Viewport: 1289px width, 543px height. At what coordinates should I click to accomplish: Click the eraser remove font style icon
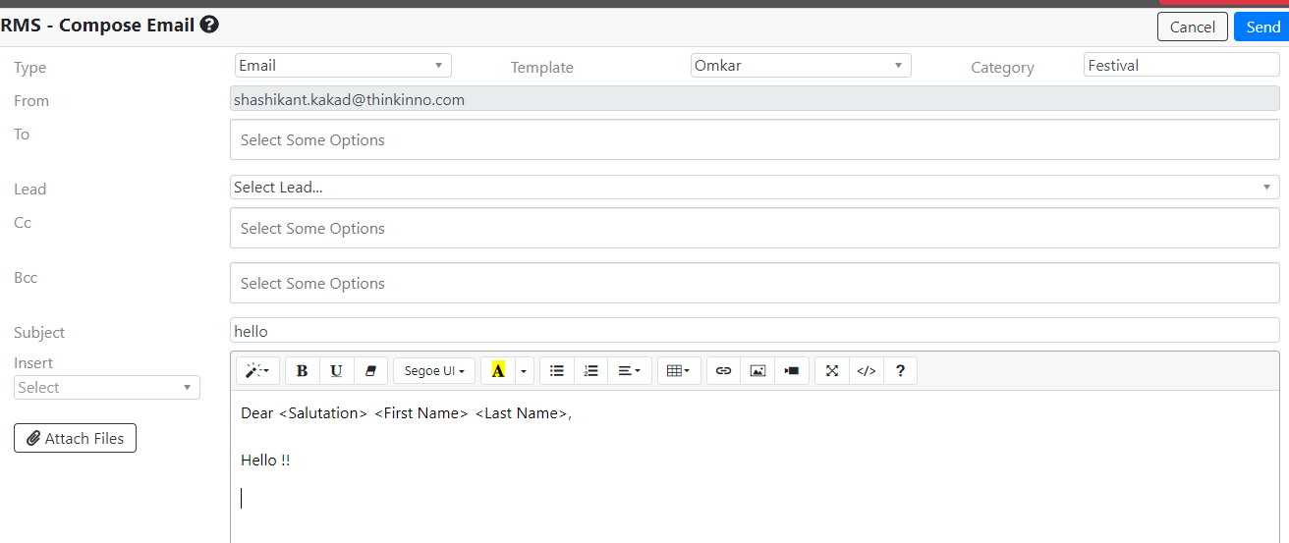click(x=370, y=370)
